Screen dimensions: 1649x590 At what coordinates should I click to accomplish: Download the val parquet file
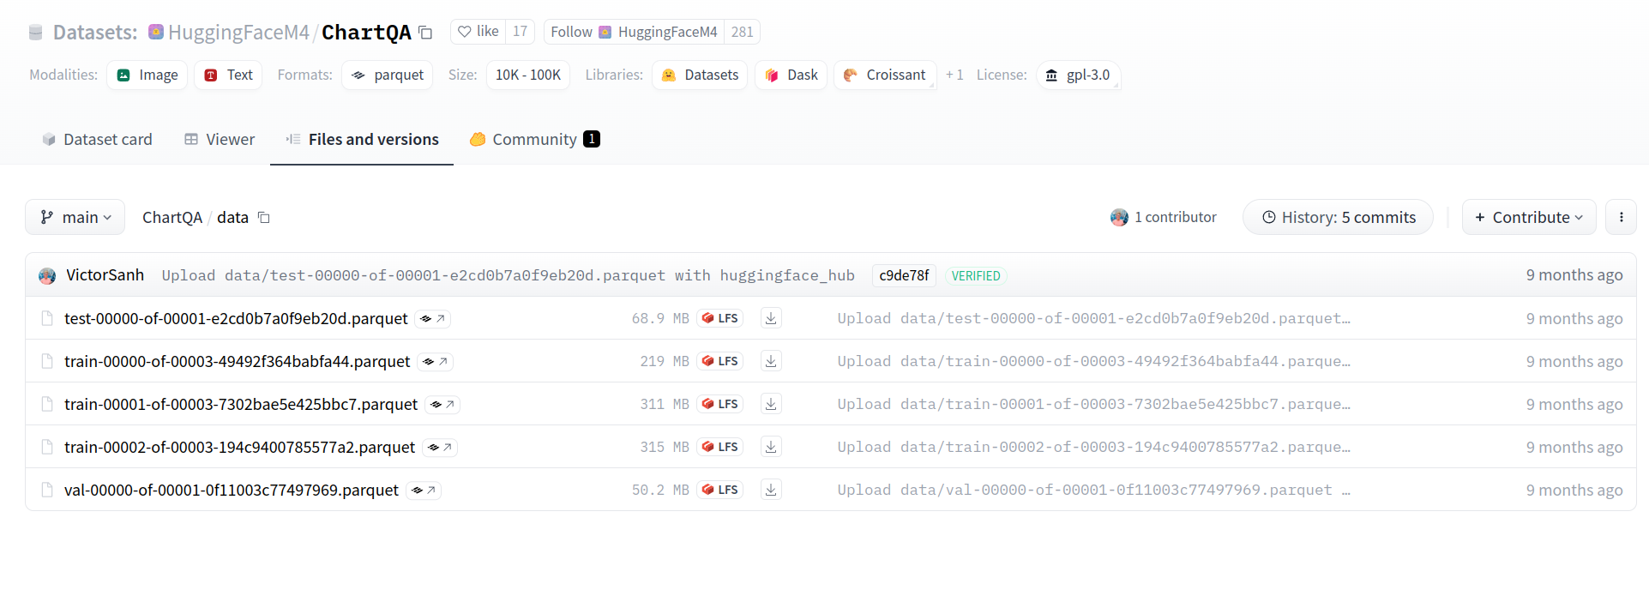point(771,490)
